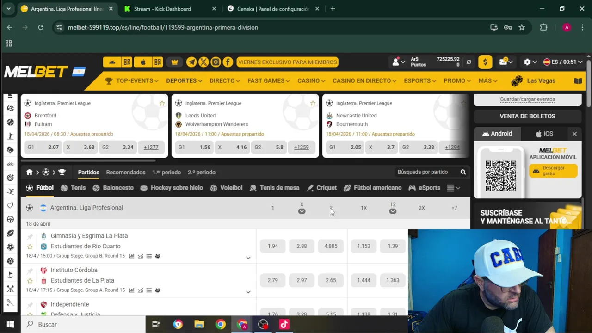Expand the Instituto Córdoba match markets chevron

click(248, 292)
